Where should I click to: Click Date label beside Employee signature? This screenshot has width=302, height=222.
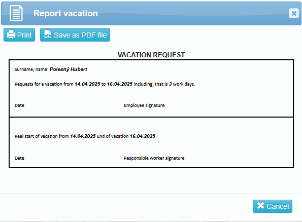(x=19, y=105)
